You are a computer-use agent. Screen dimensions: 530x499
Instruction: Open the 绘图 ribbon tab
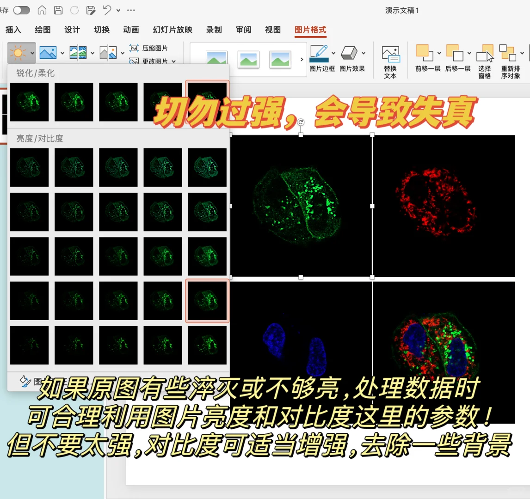pyautogui.click(x=43, y=30)
